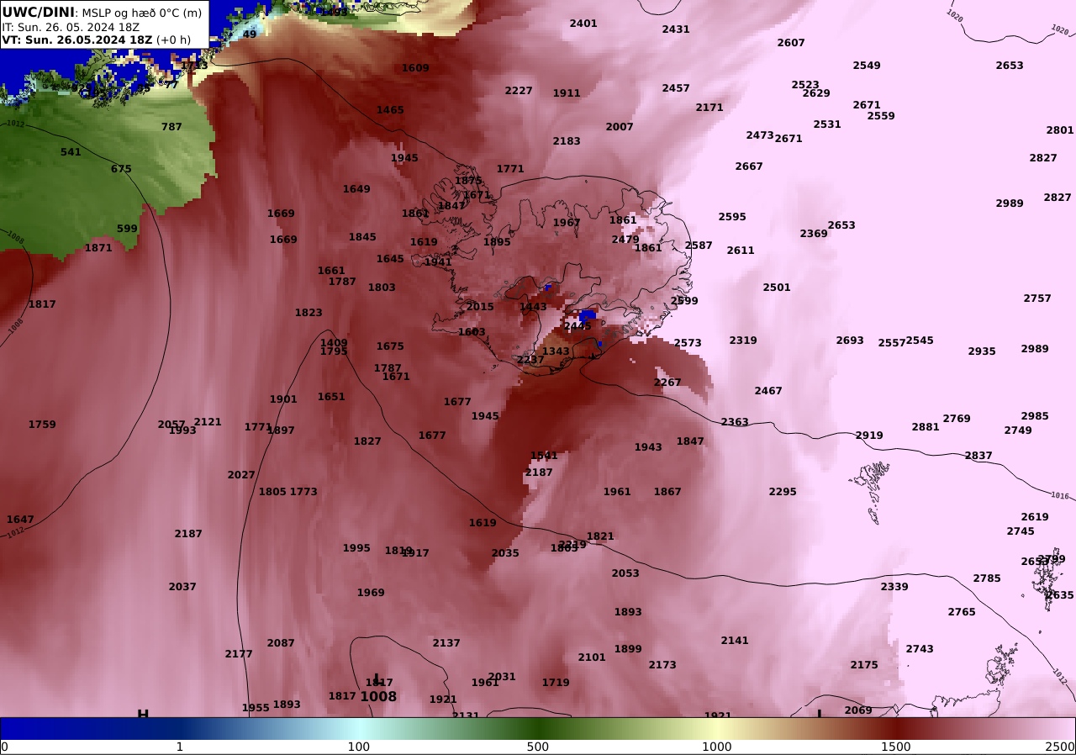Click the map value '2267'
The width and height of the screenshot is (1076, 755).
(667, 383)
